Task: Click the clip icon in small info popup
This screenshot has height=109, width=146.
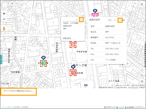Action: [81, 20]
